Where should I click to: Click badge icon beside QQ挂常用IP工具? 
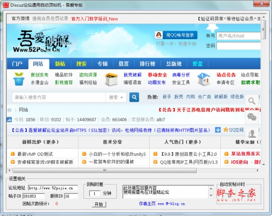tap(155, 162)
